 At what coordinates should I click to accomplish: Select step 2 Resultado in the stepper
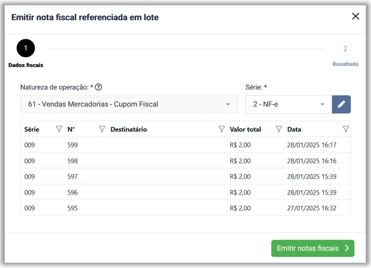(345, 49)
